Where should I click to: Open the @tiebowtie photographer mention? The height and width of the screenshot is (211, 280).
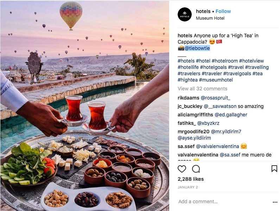tap(197, 48)
